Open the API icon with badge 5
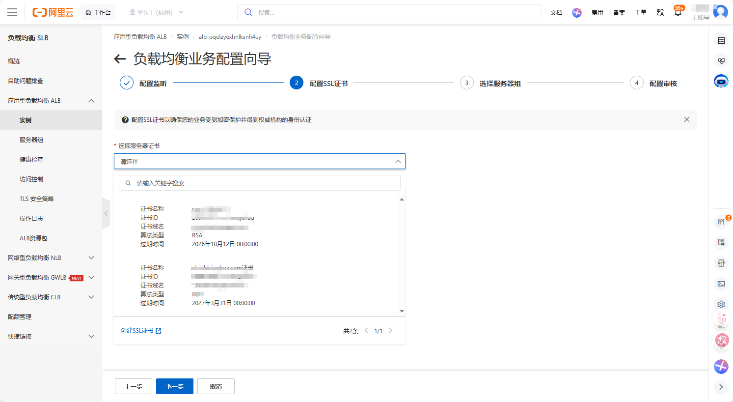The height and width of the screenshot is (402, 733). click(x=721, y=222)
